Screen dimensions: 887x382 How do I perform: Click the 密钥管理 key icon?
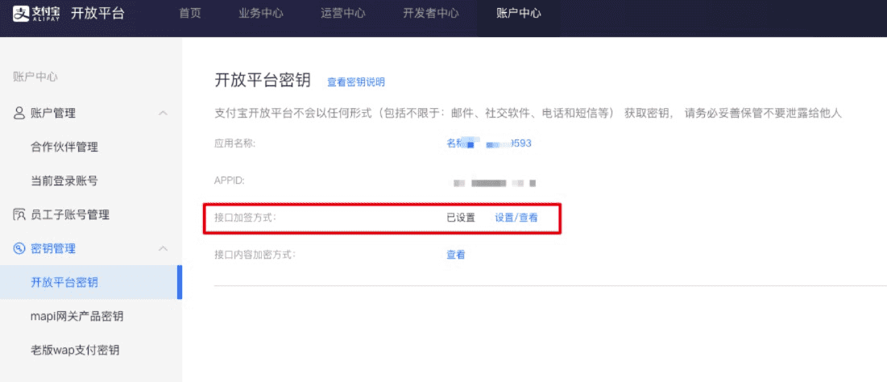[19, 248]
